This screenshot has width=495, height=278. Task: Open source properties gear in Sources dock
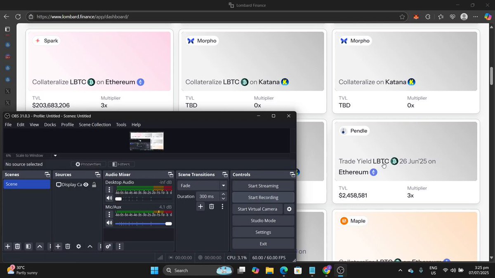tap(78, 246)
